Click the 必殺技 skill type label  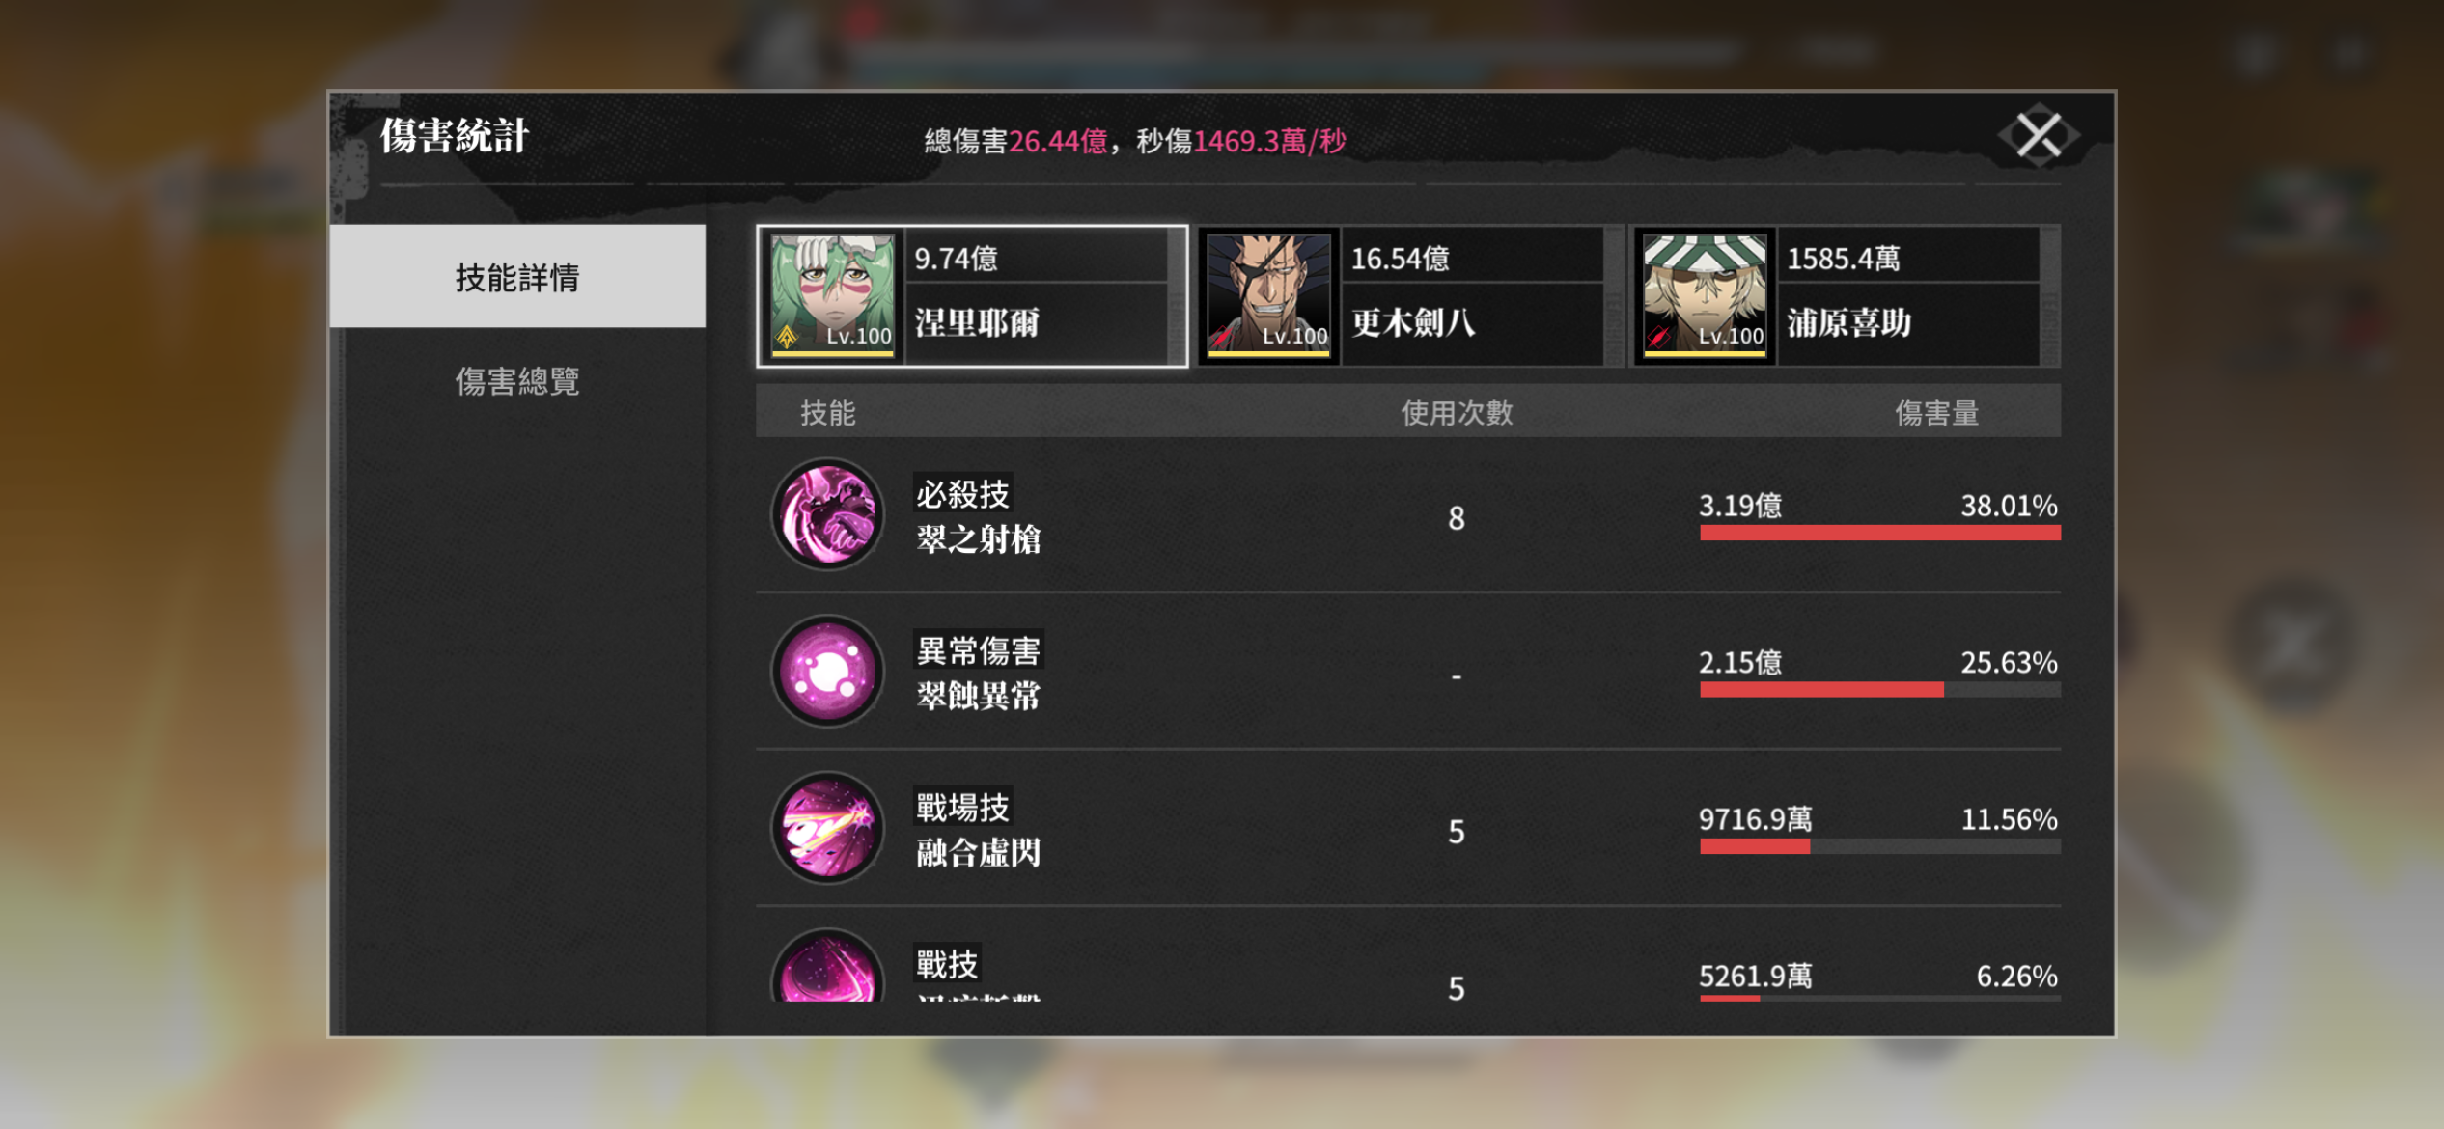[x=962, y=494]
